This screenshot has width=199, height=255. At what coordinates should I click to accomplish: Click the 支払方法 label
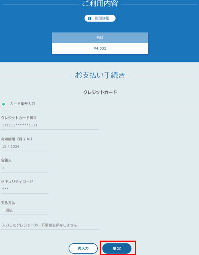8,203
